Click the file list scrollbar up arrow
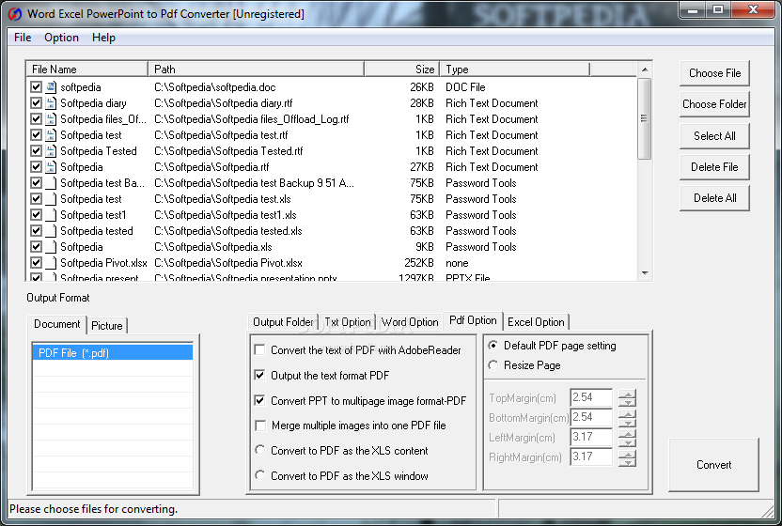 coord(645,70)
